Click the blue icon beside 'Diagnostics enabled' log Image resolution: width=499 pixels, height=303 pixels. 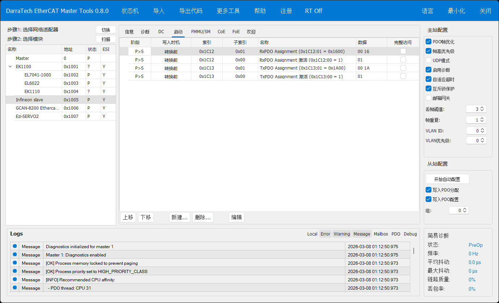pyautogui.click(x=15, y=255)
